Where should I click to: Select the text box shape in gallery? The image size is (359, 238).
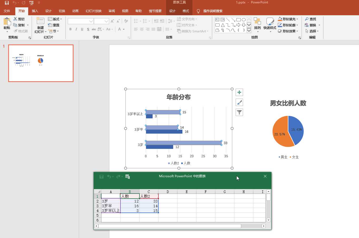[x=217, y=20]
